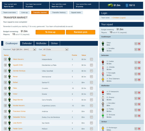Screen dimensions: 145x131
Task: Switch to the Defender tab
Action: coord(27,43)
